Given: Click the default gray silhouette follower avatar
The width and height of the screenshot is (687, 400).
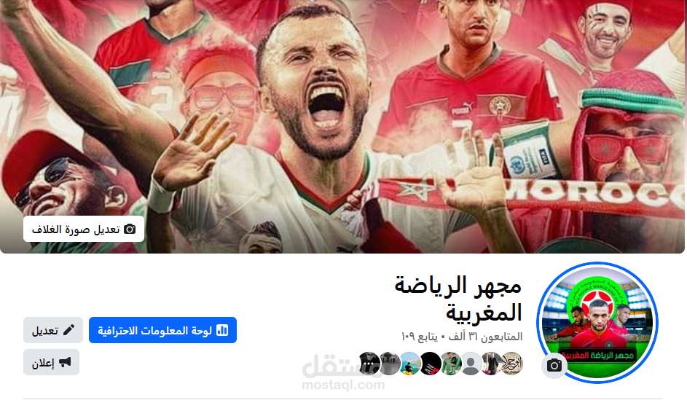Looking at the screenshot, I should click(x=471, y=364).
